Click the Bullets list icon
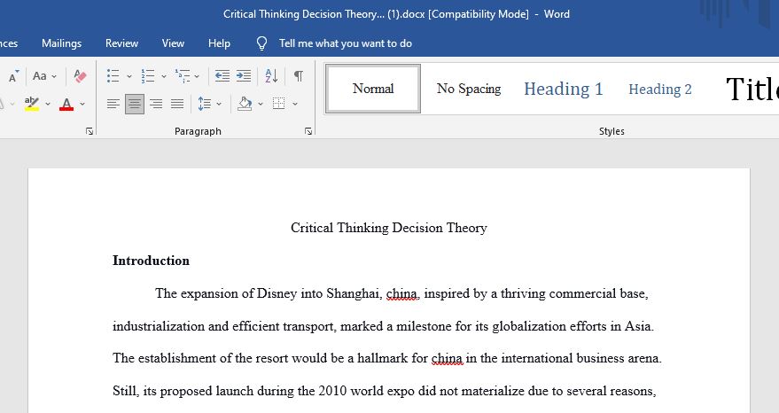Screen dimensions: 779x413 coord(113,76)
